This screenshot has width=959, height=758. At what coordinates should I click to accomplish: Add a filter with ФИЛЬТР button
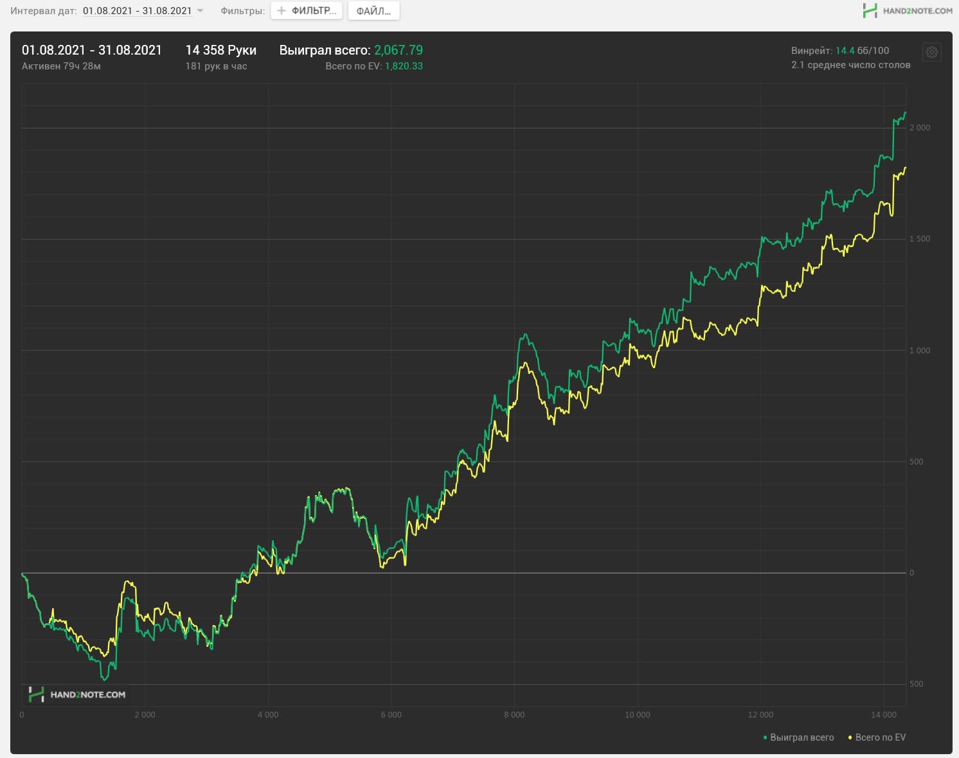click(x=307, y=11)
